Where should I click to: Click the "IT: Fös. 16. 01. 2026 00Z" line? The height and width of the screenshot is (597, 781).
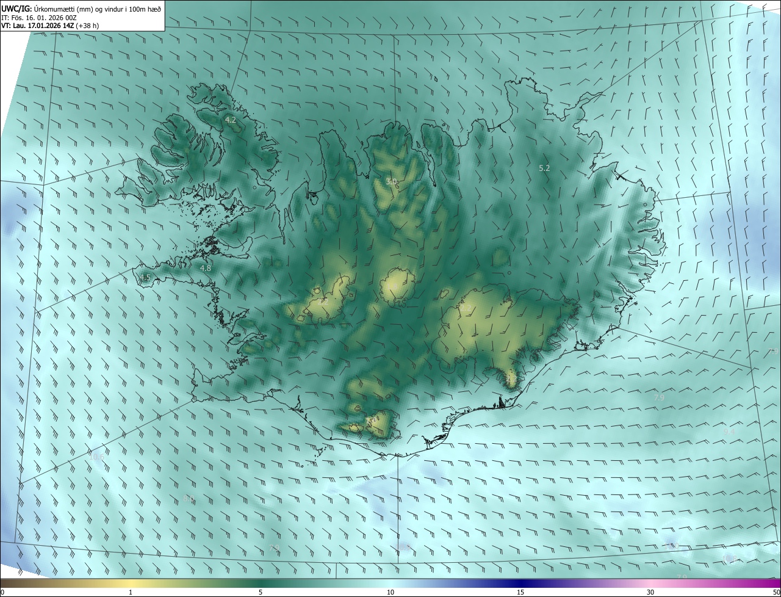[x=39, y=17]
